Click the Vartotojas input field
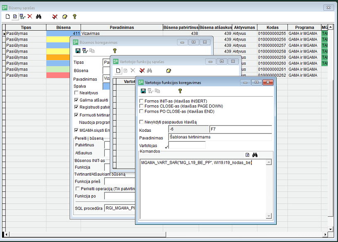The image size is (338, 242). coord(187,145)
